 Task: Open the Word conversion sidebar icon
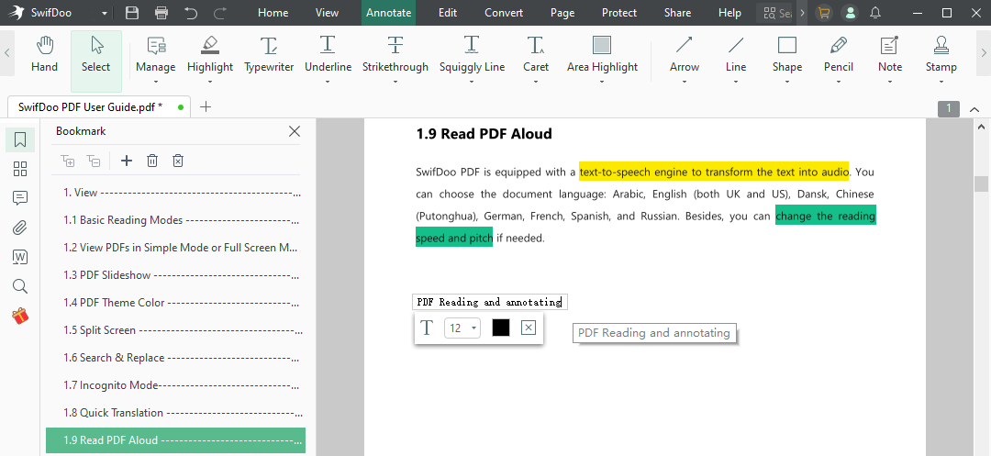tap(20, 257)
